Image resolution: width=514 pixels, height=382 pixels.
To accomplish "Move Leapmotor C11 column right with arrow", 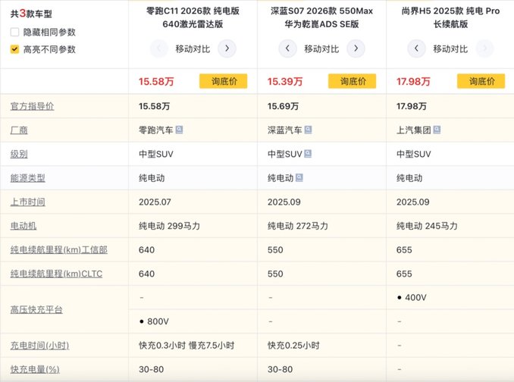I will [x=226, y=49].
